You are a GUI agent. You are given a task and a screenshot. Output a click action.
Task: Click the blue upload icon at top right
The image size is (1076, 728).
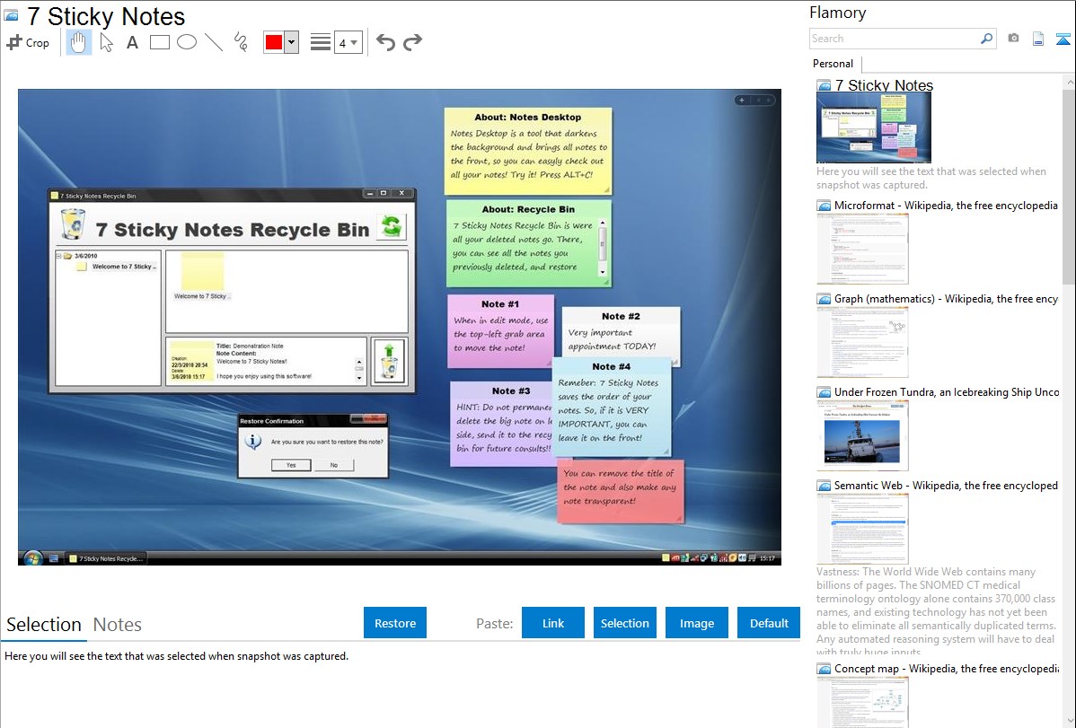(x=1063, y=39)
